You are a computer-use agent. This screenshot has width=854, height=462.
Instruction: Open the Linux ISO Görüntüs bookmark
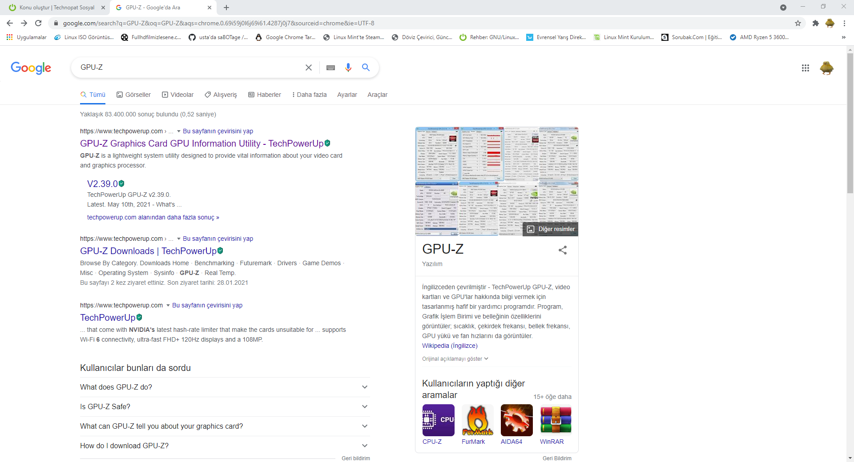[84, 37]
